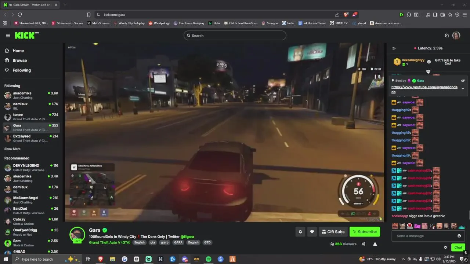Select the GTD tag
The width and height of the screenshot is (470, 264).
[207, 242]
